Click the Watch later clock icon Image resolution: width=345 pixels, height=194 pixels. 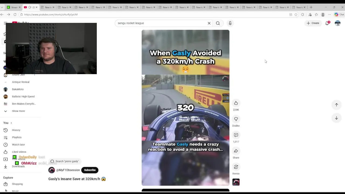pyautogui.click(x=5, y=145)
